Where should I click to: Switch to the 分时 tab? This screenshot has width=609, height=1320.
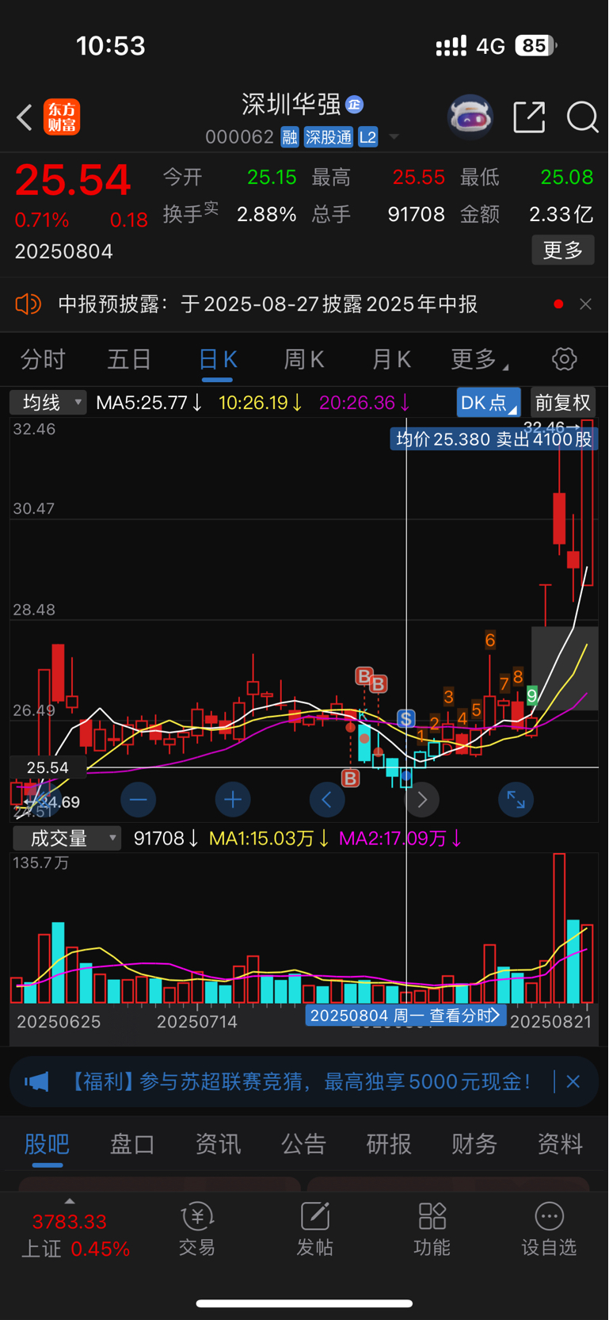coord(43,360)
